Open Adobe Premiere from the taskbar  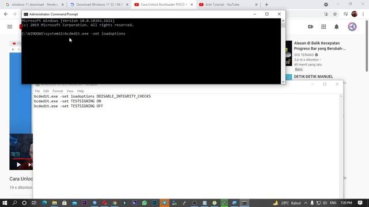(x=85, y=203)
